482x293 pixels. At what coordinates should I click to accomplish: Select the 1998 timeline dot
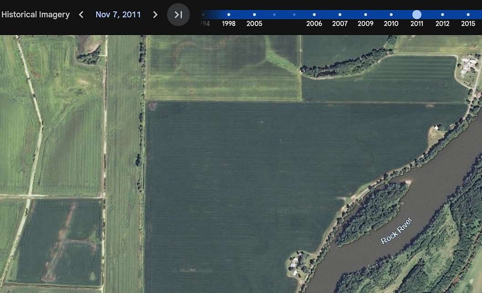[x=228, y=14]
